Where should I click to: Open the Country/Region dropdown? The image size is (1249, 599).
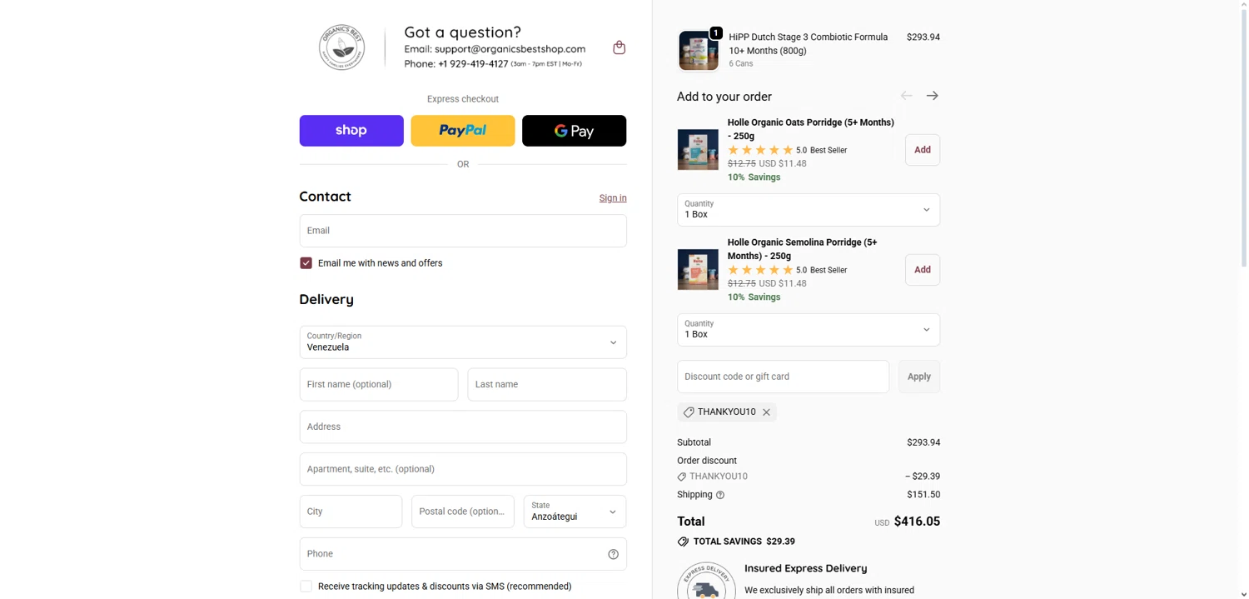pyautogui.click(x=463, y=342)
